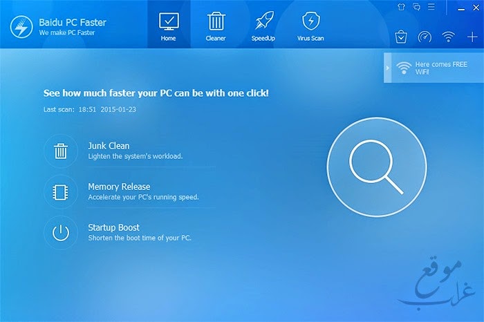Click the WiFi icon in the banner

pos(404,68)
